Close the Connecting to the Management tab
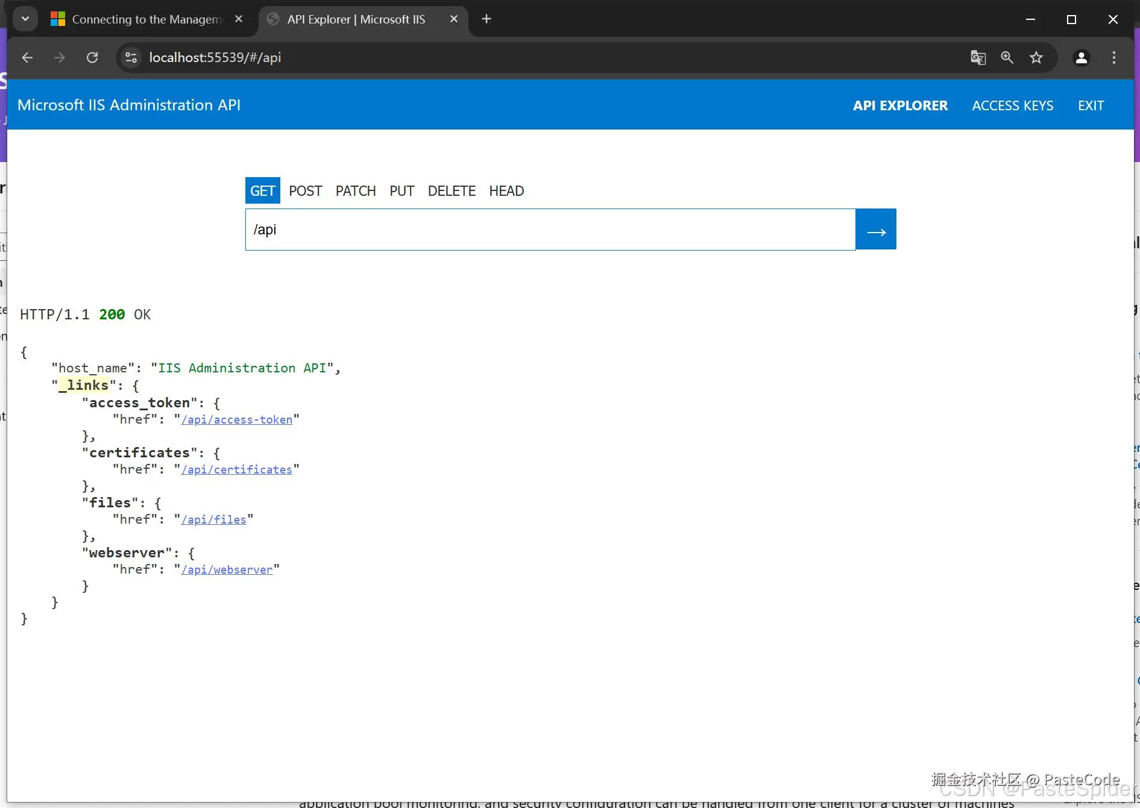This screenshot has height=808, width=1140. [239, 19]
